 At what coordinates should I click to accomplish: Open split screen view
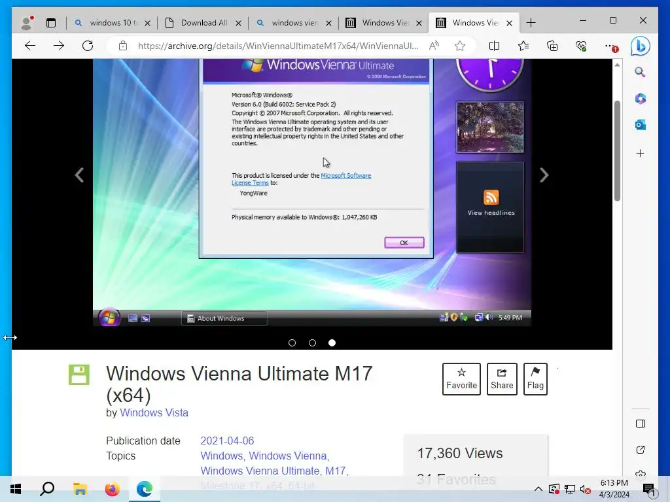[494, 46]
